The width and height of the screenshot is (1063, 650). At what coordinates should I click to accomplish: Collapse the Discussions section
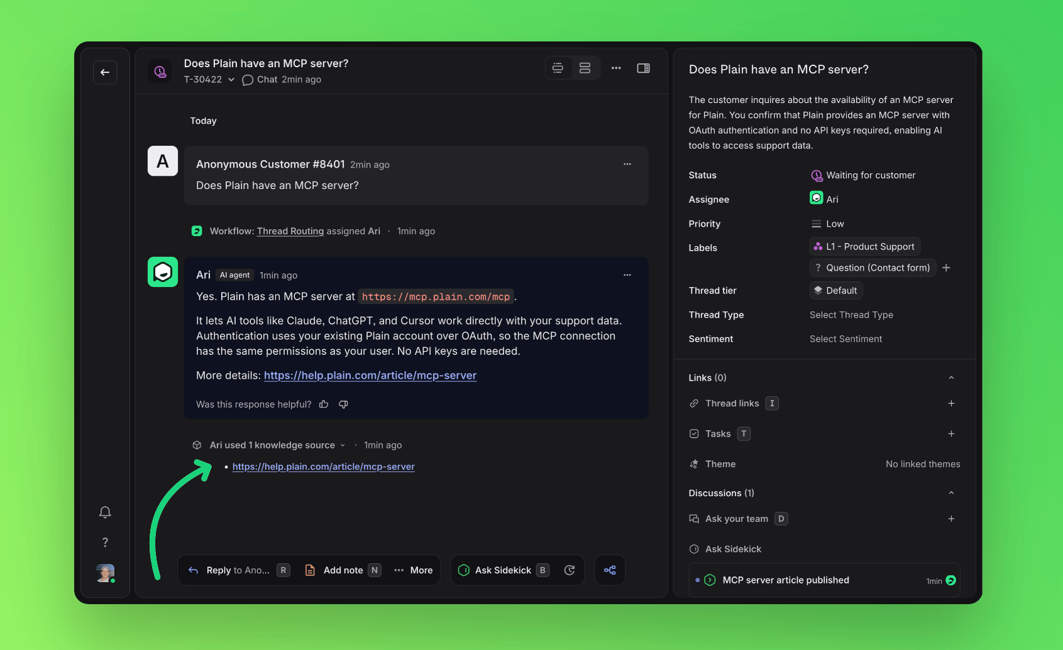click(x=951, y=493)
